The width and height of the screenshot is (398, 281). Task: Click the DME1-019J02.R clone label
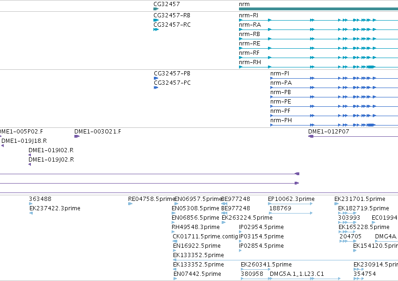pos(51,160)
